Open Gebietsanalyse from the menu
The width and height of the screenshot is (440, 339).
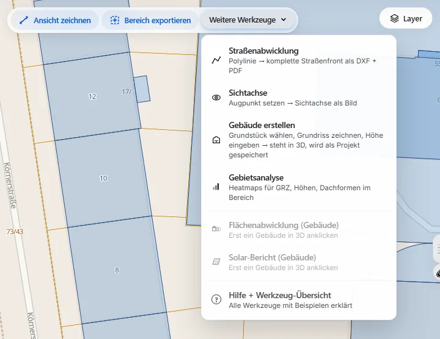299,187
